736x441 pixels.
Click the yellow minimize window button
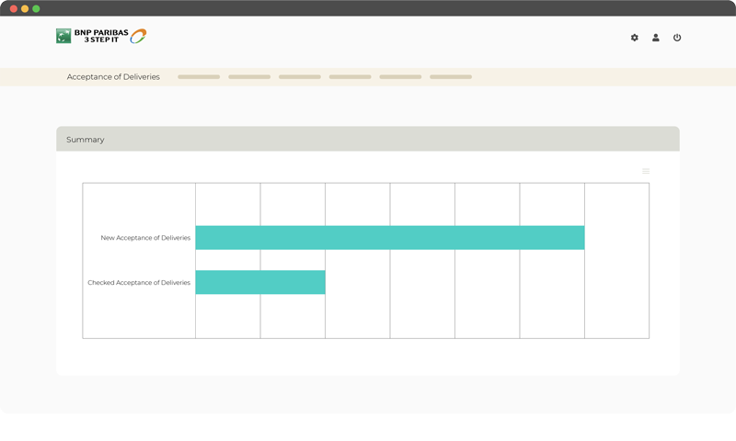tap(25, 8)
